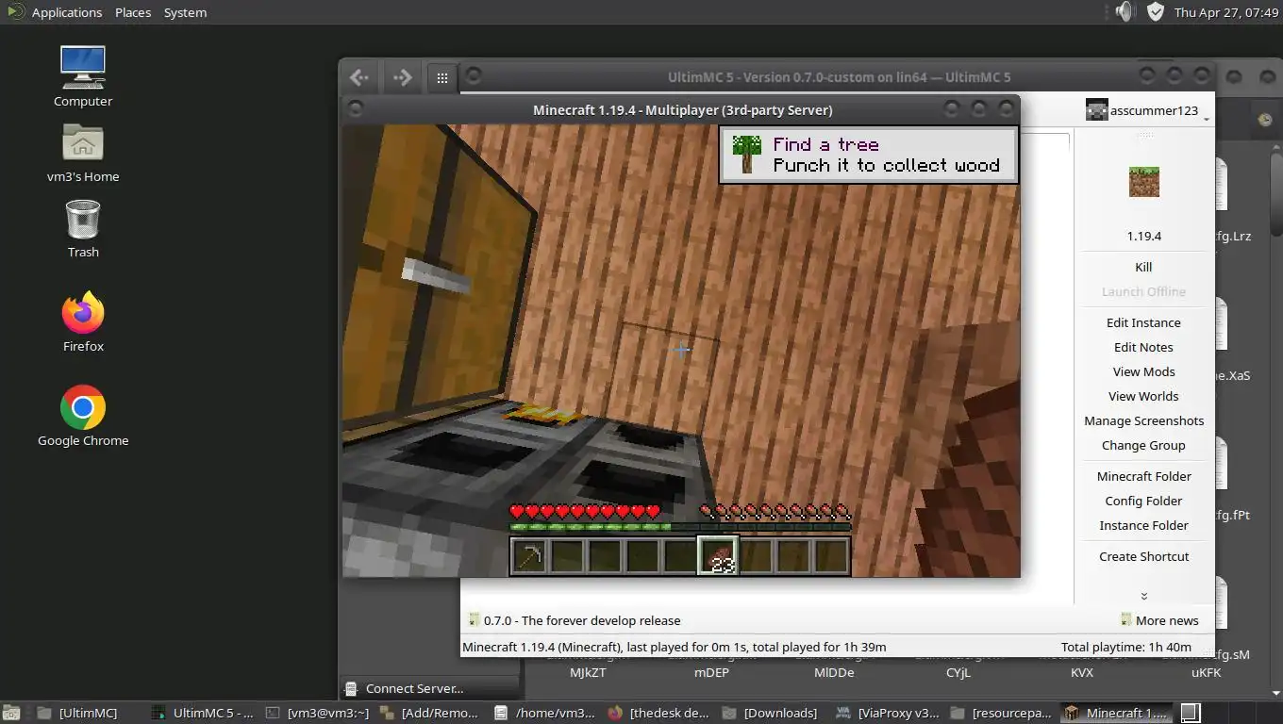Click the shield security tray icon
Image resolution: width=1283 pixels, height=724 pixels.
click(1155, 12)
